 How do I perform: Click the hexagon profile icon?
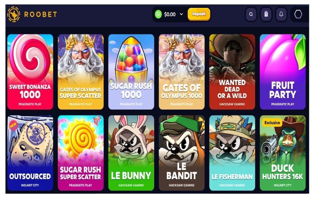click(298, 14)
